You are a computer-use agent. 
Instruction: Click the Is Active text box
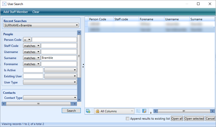33,70
